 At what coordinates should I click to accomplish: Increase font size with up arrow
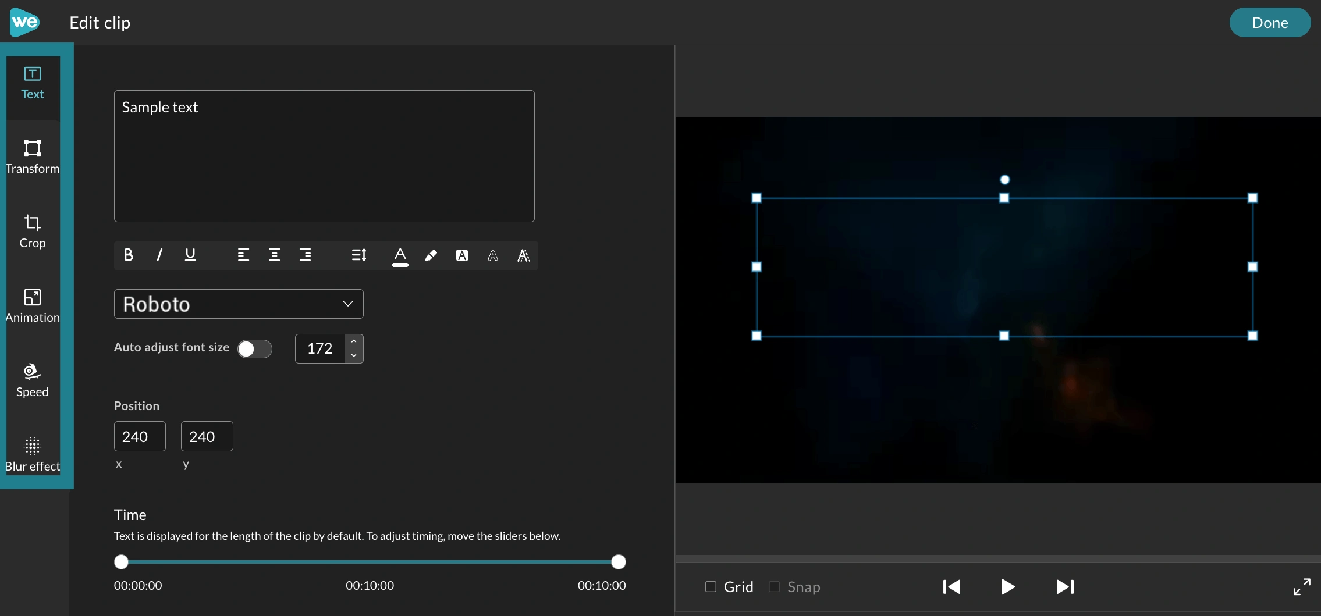click(x=354, y=341)
